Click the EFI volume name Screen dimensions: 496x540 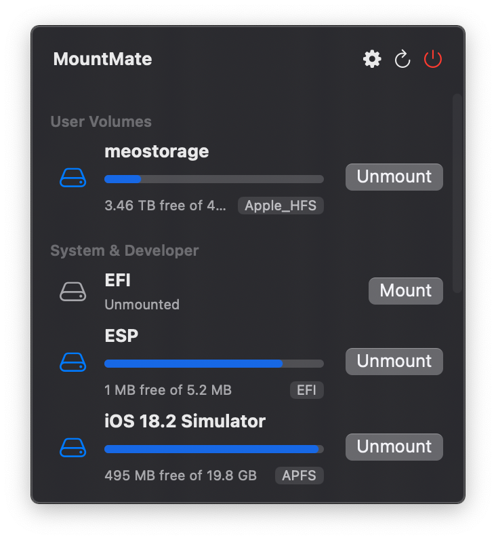[x=117, y=280]
